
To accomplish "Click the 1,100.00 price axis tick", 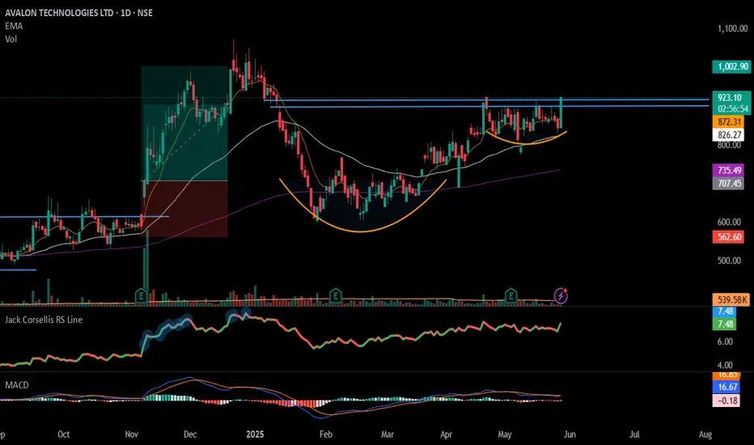I will coord(732,29).
